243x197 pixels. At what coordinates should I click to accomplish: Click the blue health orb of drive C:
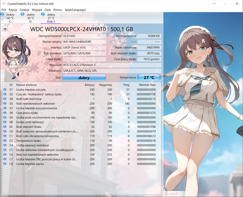2,14
